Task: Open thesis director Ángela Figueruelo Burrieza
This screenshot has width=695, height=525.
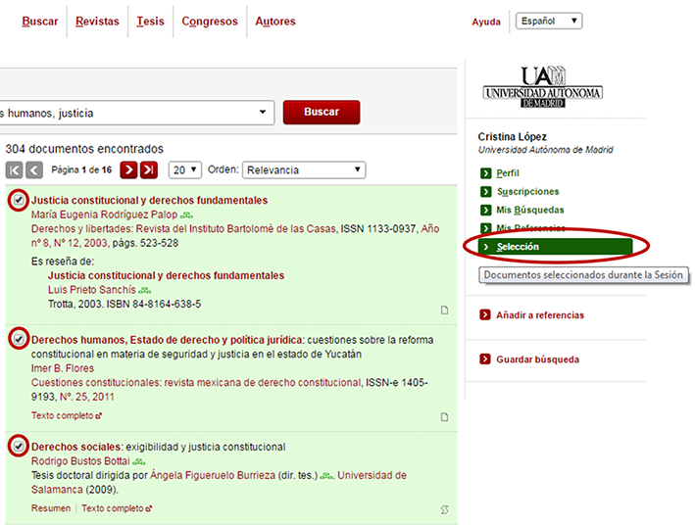Action: tap(213, 475)
